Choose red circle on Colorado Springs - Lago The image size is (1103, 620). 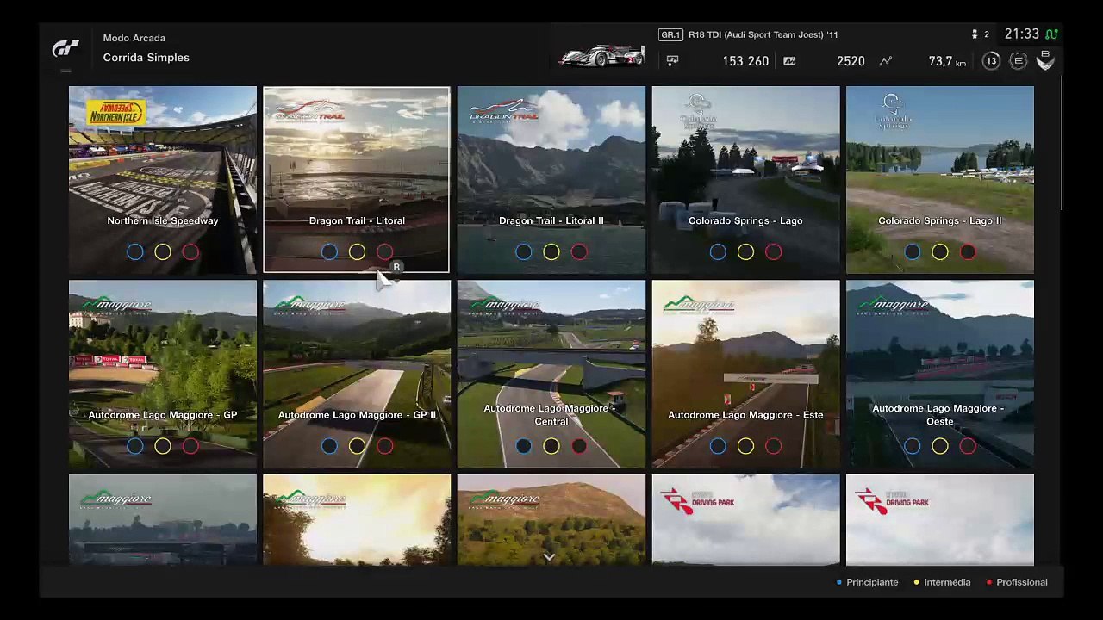coord(773,252)
